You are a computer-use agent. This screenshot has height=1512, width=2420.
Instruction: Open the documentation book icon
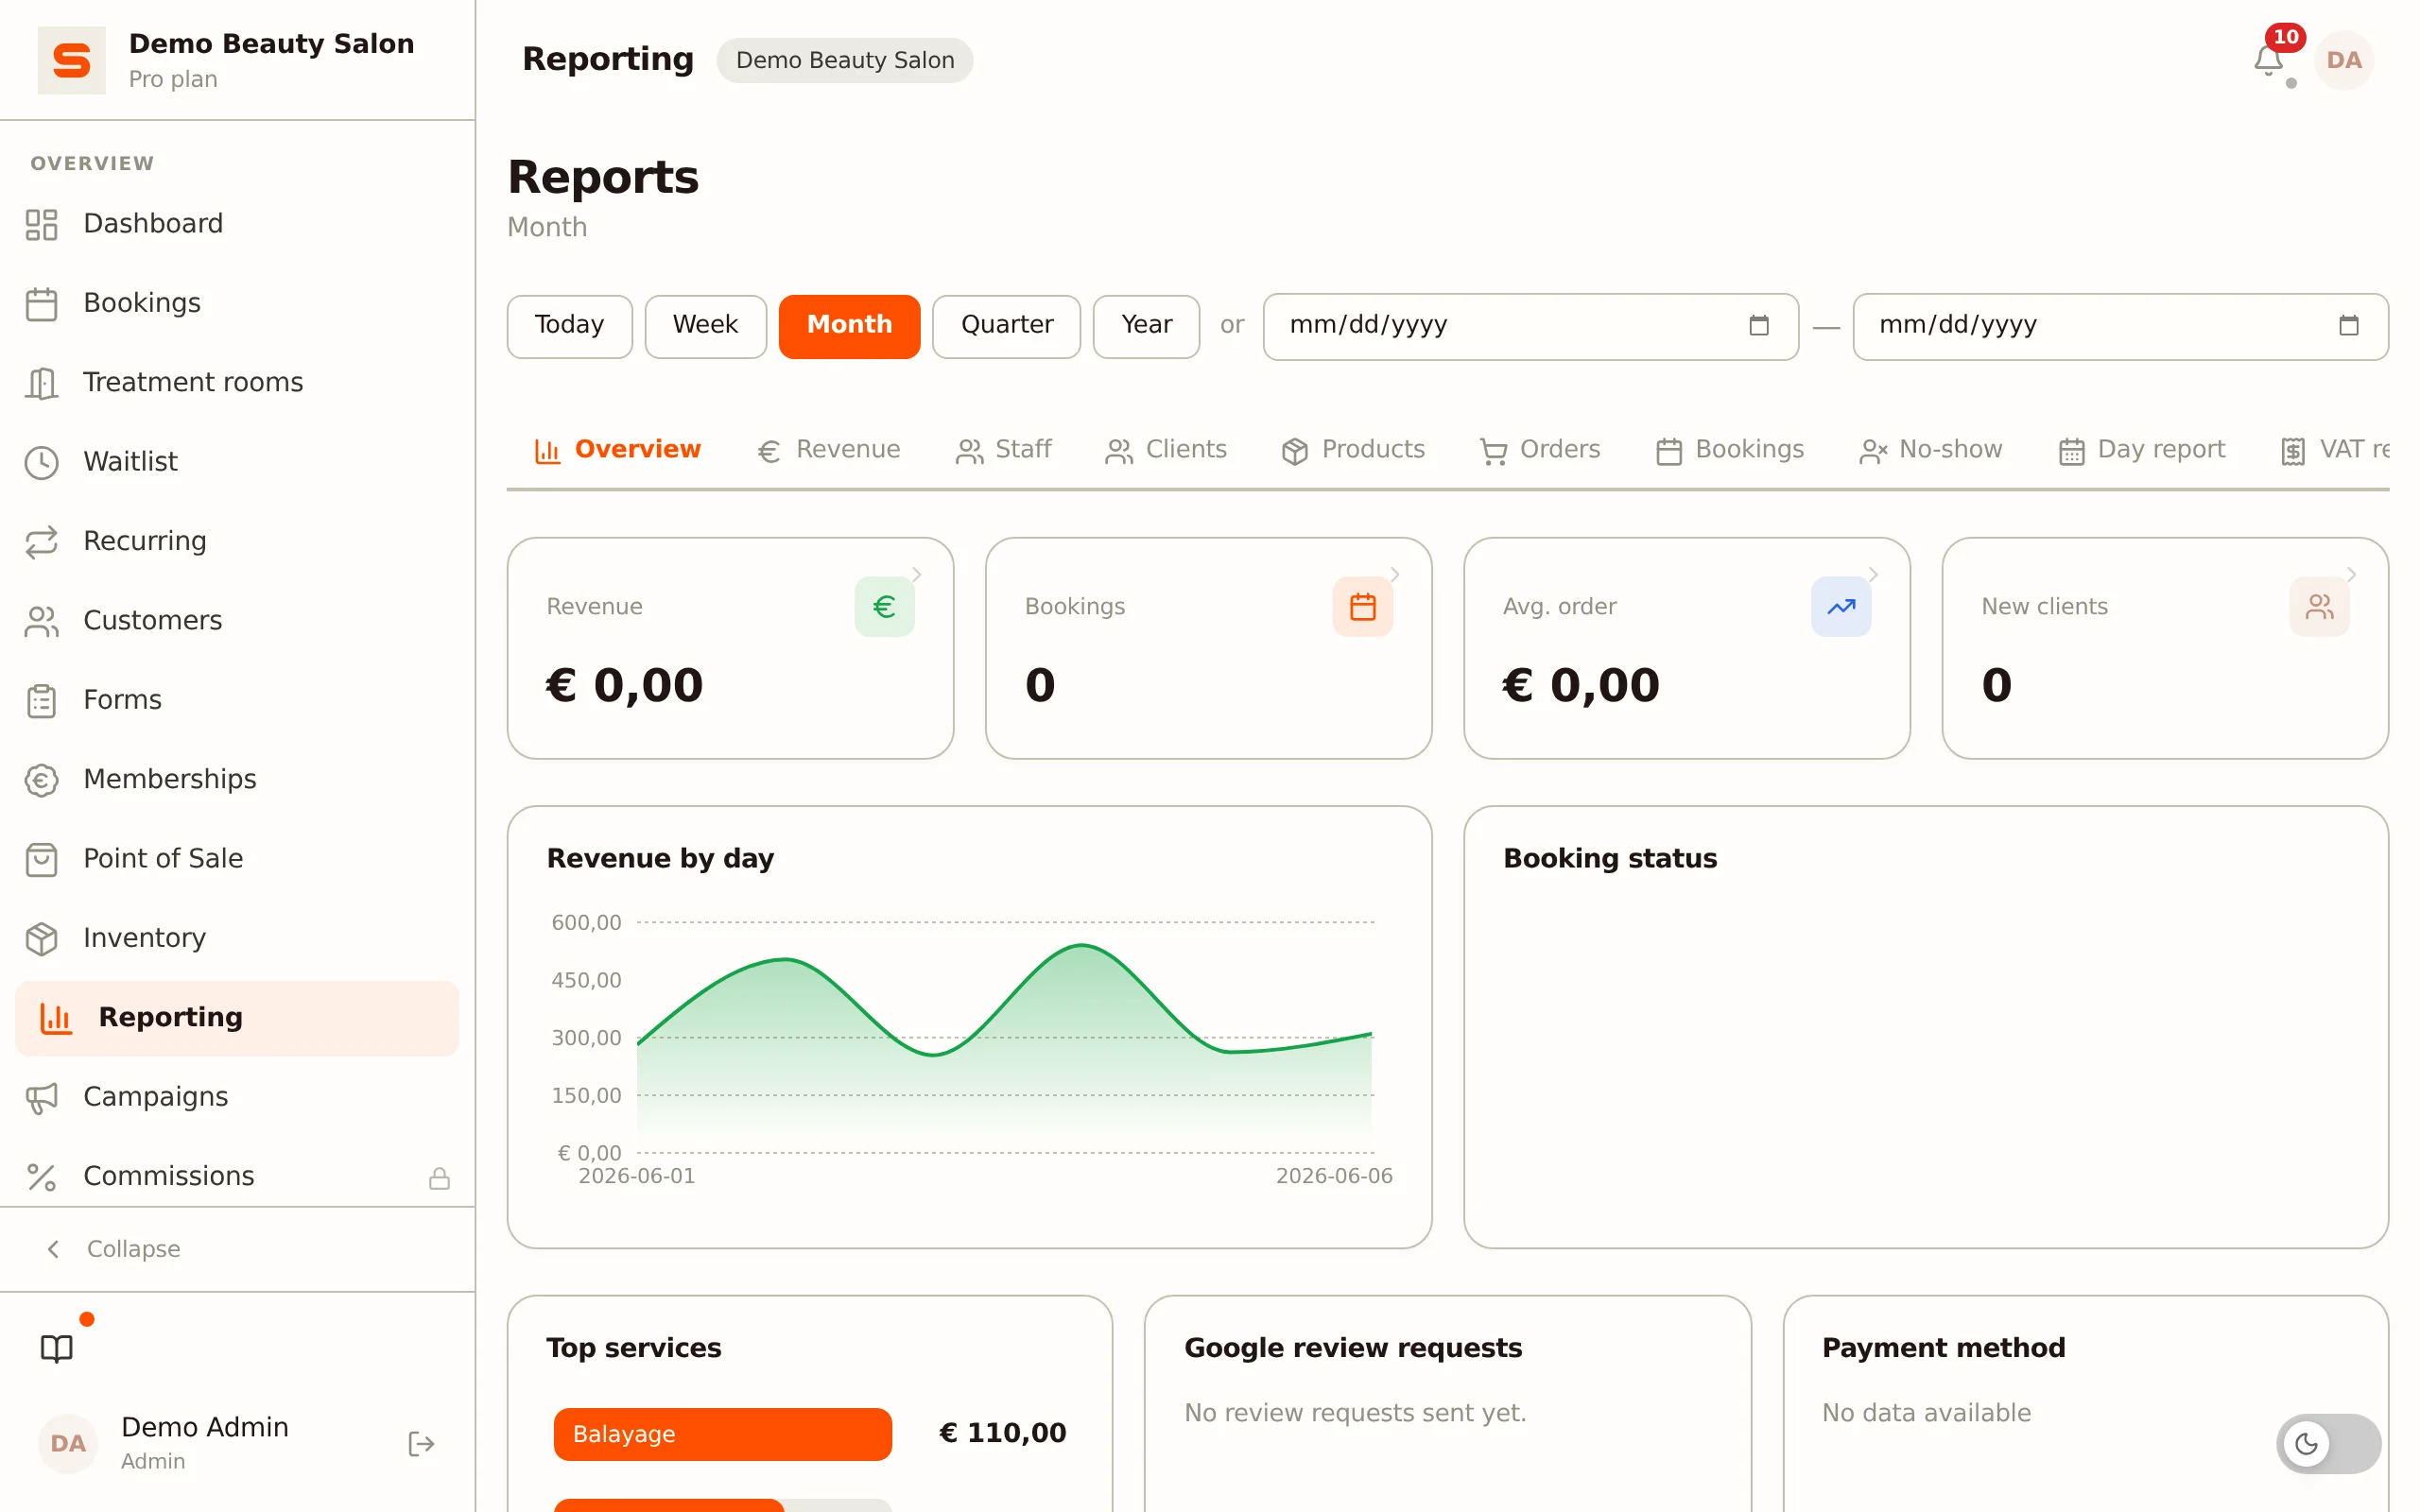57,1349
